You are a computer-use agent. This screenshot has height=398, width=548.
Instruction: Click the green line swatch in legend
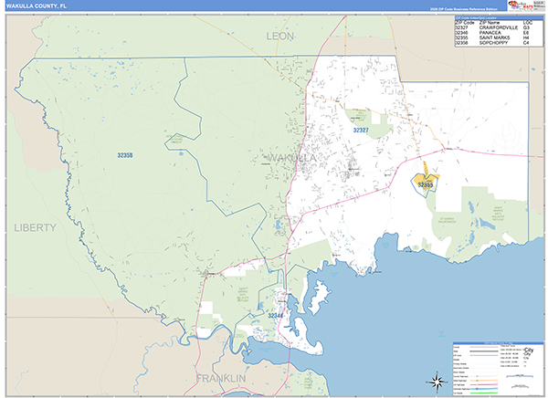484,393
